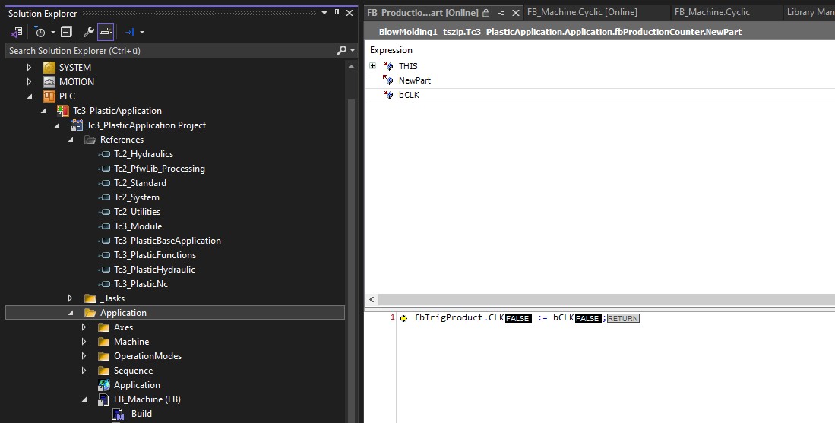This screenshot has width=835, height=423.
Task: Click the _Build method icon
Action: point(119,414)
